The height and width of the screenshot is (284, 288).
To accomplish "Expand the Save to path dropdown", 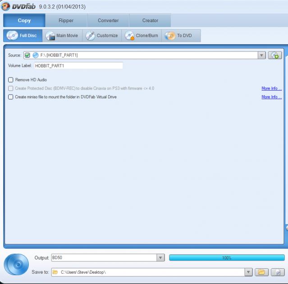I will click(x=248, y=272).
